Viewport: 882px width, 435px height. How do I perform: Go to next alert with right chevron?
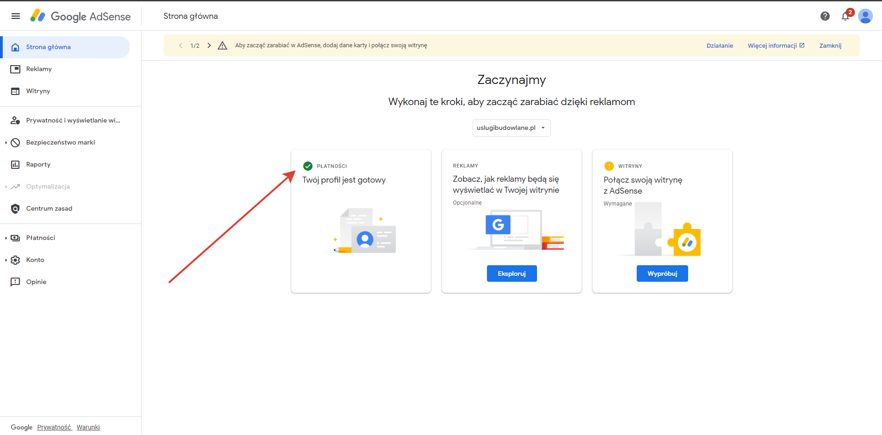[x=209, y=45]
